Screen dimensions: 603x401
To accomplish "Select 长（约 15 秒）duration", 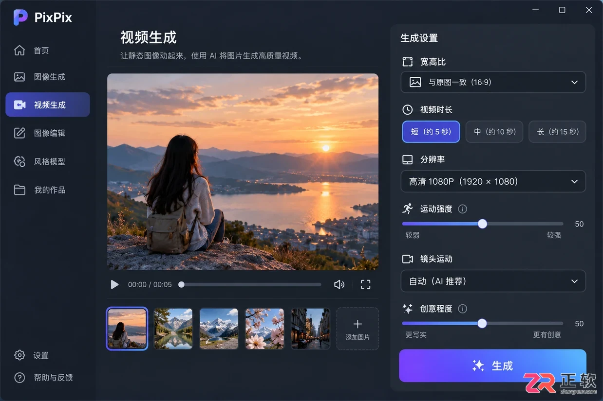I will [557, 132].
